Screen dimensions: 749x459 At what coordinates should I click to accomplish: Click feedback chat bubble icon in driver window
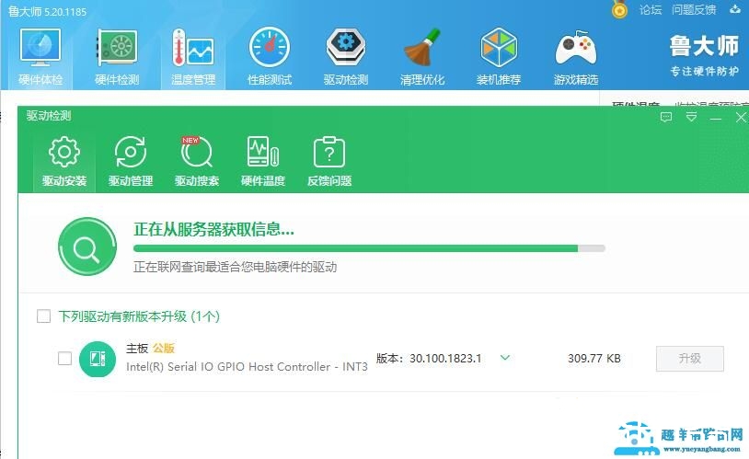666,117
